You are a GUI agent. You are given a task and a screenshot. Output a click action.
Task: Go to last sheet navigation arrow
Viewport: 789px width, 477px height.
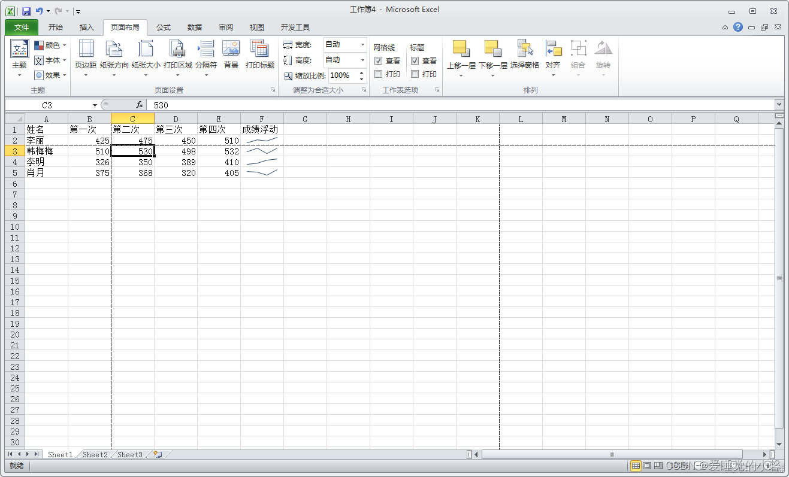pos(37,455)
